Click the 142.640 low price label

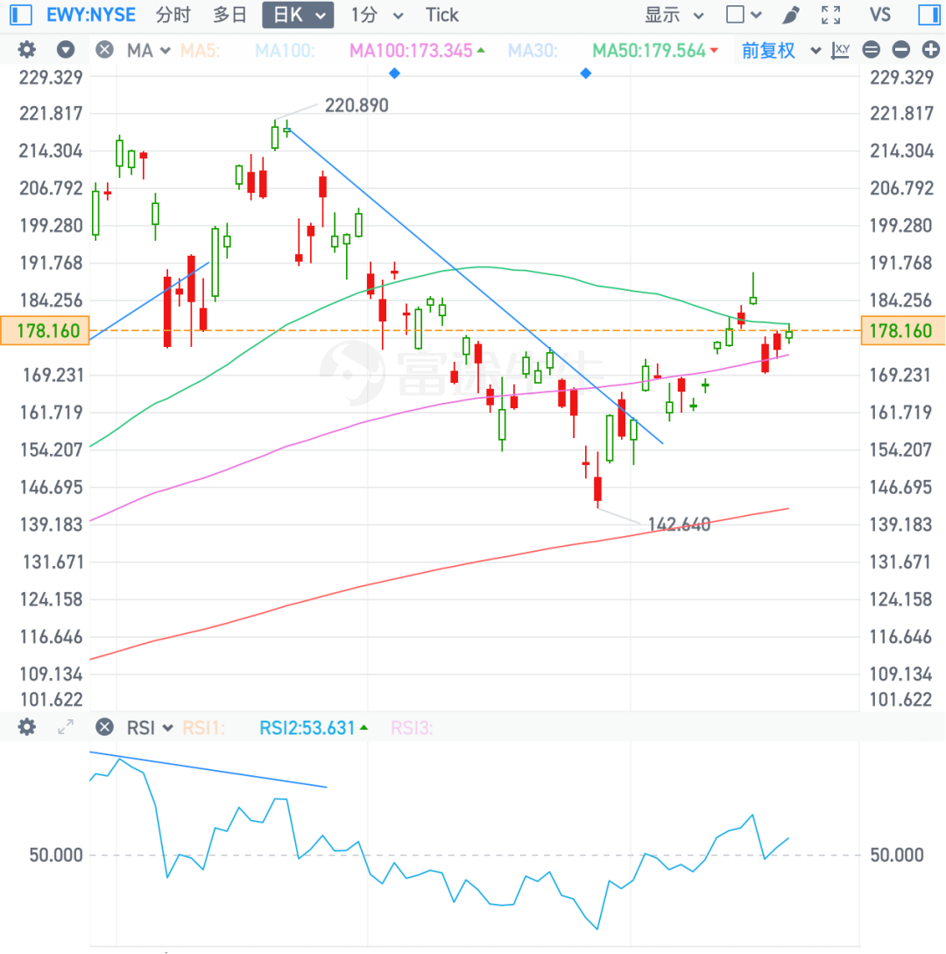tap(679, 524)
